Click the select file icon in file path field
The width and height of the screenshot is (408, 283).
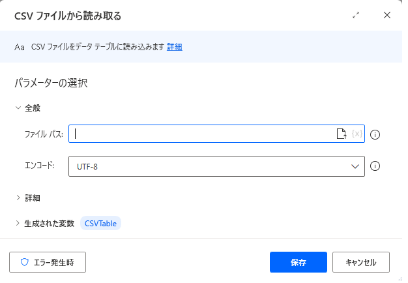341,134
